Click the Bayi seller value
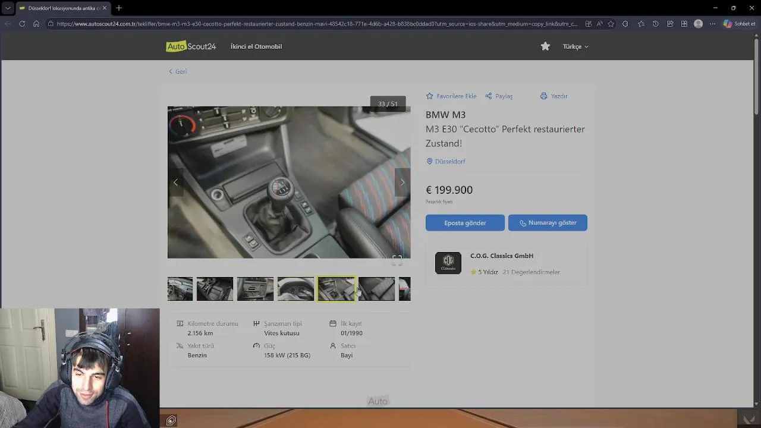The width and height of the screenshot is (761, 428). coord(347,355)
